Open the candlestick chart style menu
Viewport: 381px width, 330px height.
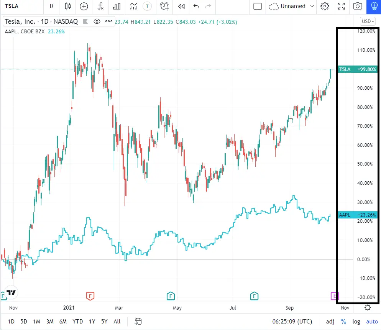[68, 6]
